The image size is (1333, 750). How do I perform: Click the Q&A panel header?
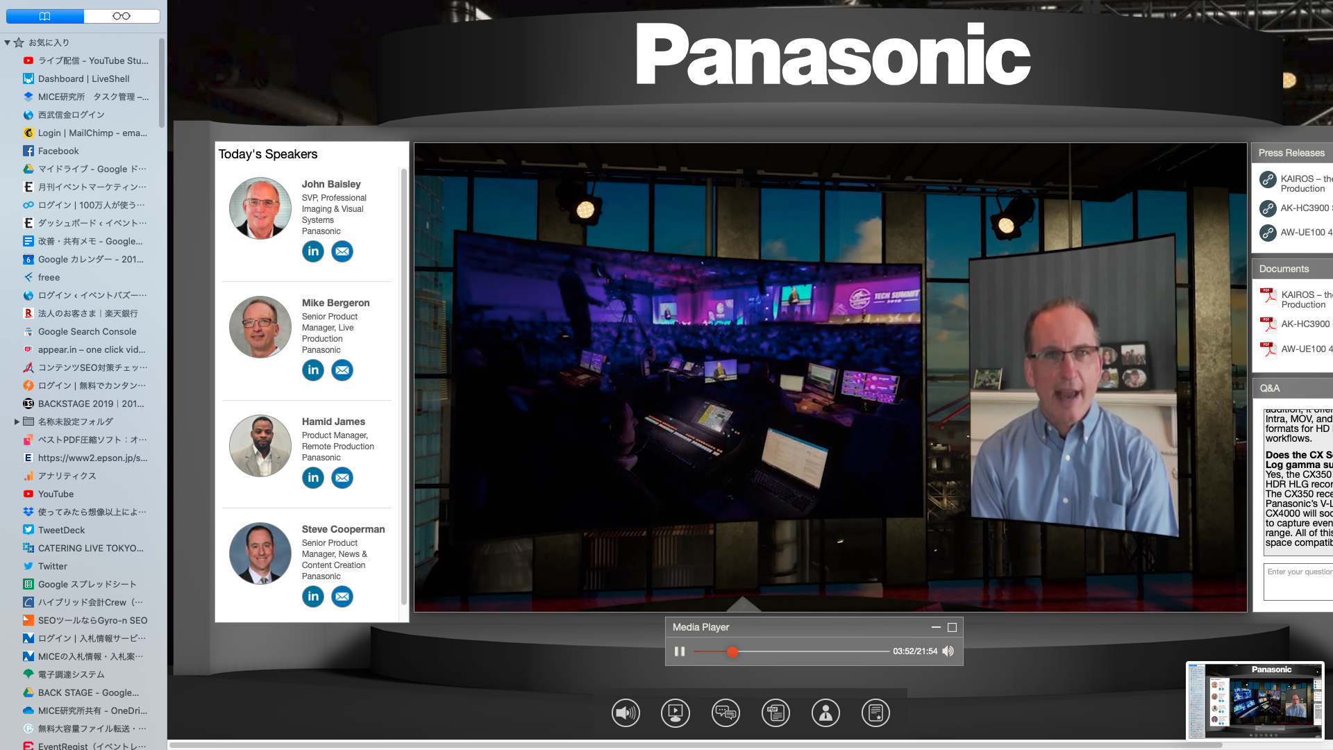(1292, 388)
